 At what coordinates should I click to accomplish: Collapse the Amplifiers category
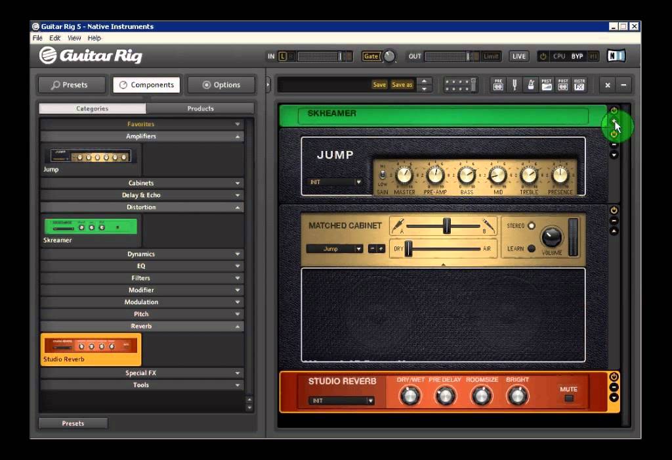[142, 136]
